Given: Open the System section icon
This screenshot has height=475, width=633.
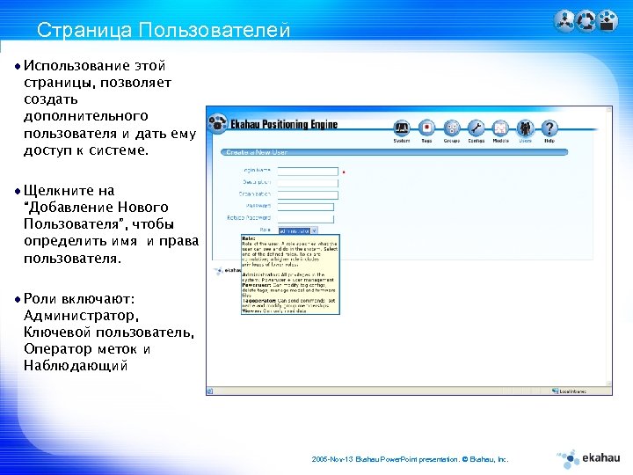Looking at the screenshot, I should click(401, 128).
